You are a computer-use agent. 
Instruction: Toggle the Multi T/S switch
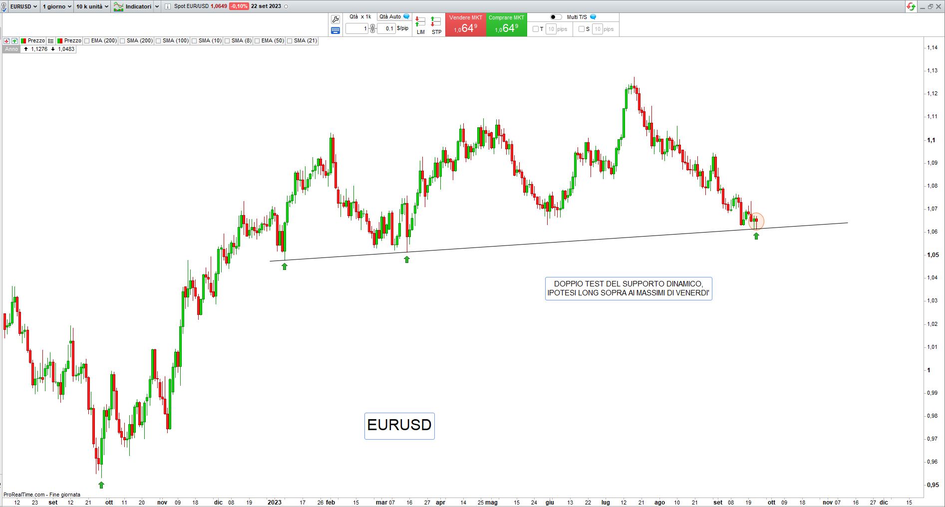556,17
